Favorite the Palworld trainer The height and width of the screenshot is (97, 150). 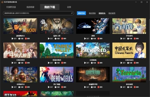point(93,63)
